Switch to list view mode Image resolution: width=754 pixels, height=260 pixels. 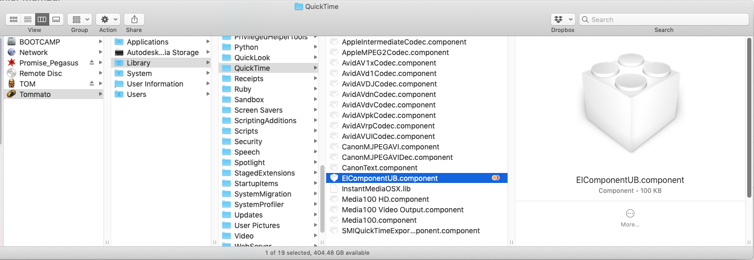(x=28, y=19)
